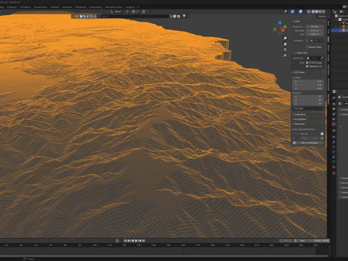
Task: Click the Geoscene gear settings icon
Action: tap(322, 134)
